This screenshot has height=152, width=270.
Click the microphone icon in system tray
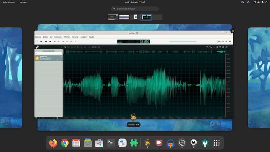tap(262, 2)
